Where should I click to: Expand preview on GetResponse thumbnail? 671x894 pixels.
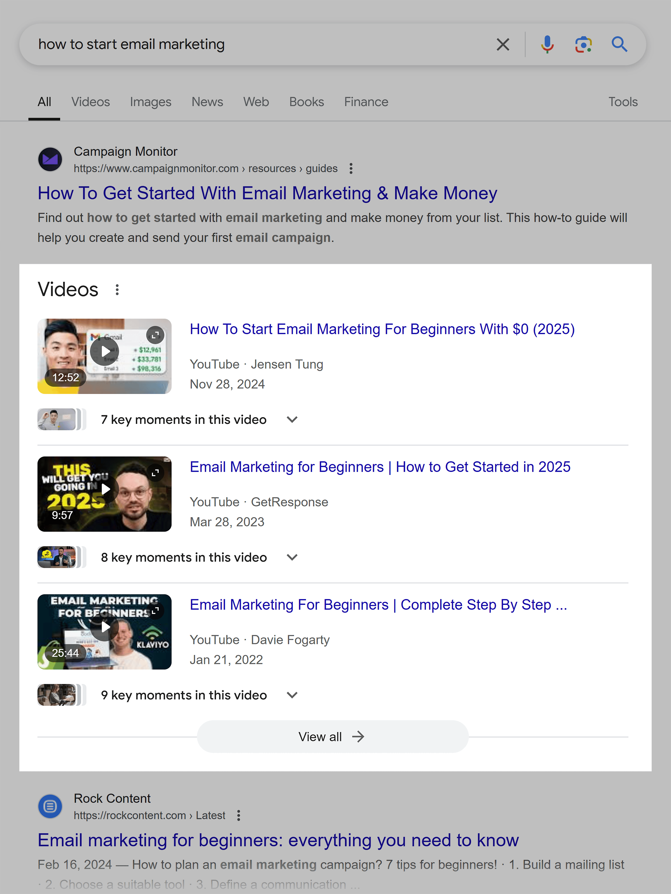coord(155,473)
